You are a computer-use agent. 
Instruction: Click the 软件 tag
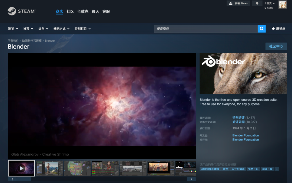(225, 169)
